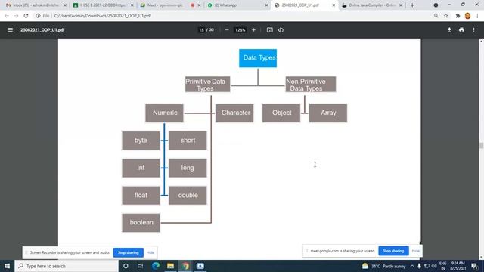Close the Online Java Compiler tab
Viewport: 484px width, 272px height.
pyautogui.click(x=401, y=5)
